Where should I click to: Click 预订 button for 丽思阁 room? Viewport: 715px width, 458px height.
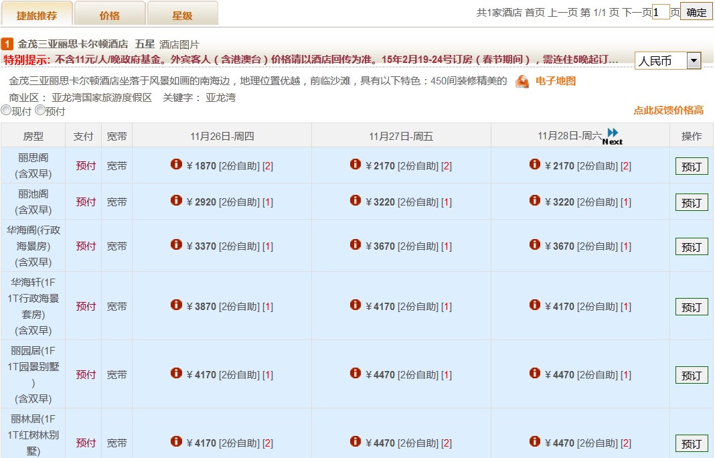691,167
